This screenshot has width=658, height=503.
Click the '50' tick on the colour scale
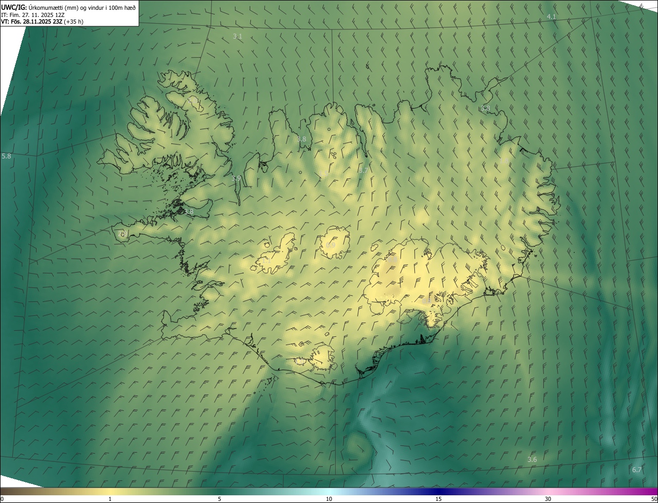click(x=654, y=499)
